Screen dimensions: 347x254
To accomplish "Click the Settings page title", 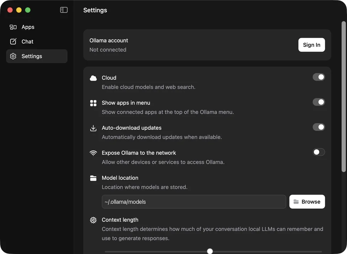I will pyautogui.click(x=95, y=10).
